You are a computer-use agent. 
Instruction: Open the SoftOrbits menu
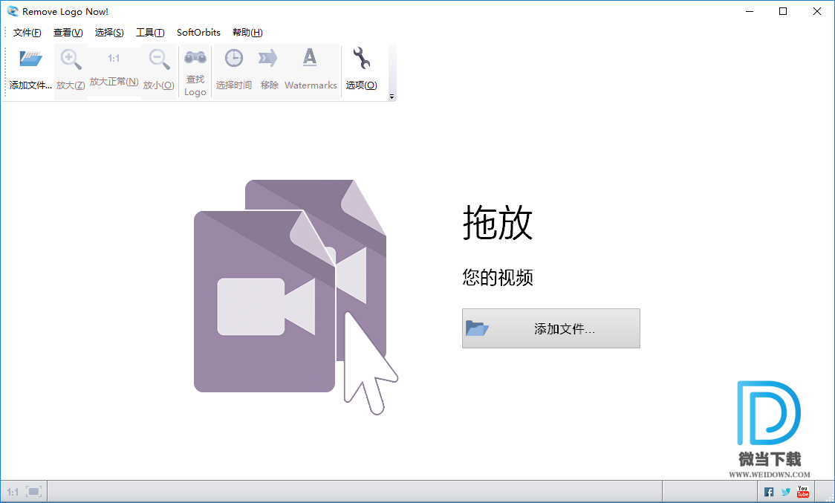(x=198, y=33)
